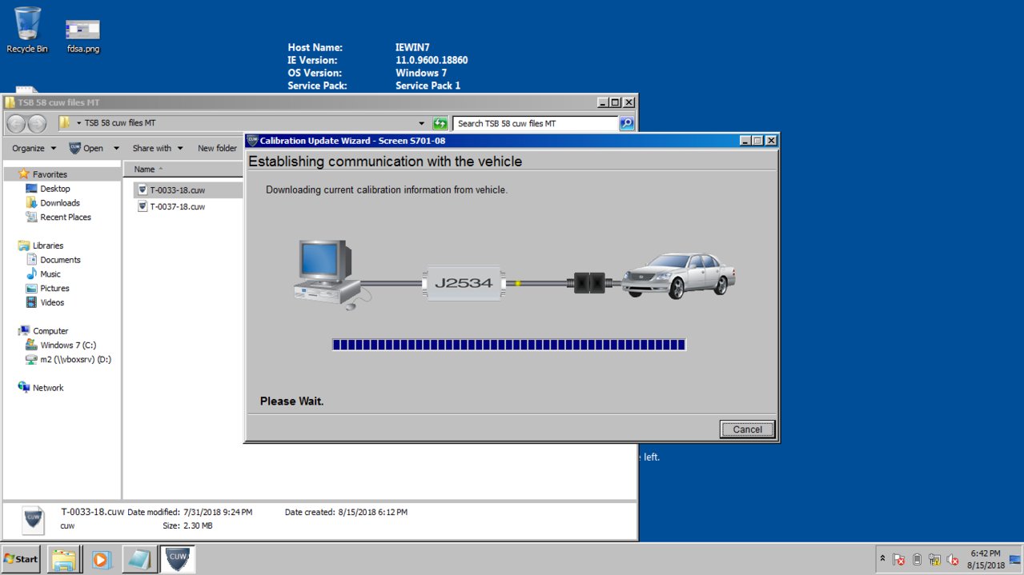Sort files by the Name column
Screen dimensions: 1024x575
[x=145, y=170]
